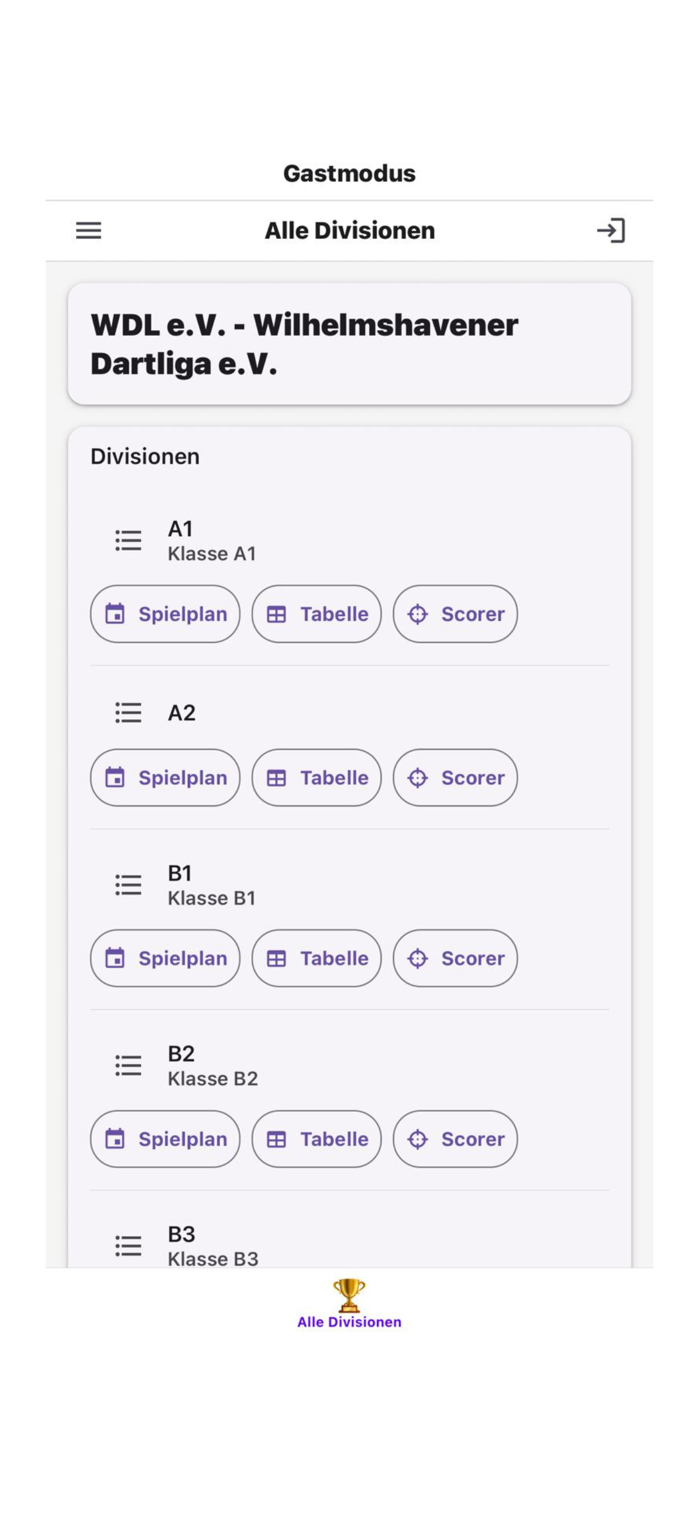Click the list icon beside B1
Screen dimensions: 699x1514
point(128,884)
